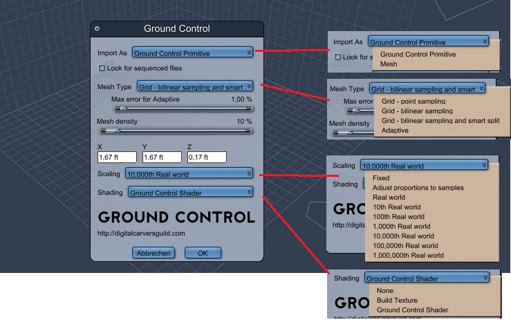Choose 1,000,000th Real world scaling
The height and width of the screenshot is (322, 511).
[x=408, y=256]
